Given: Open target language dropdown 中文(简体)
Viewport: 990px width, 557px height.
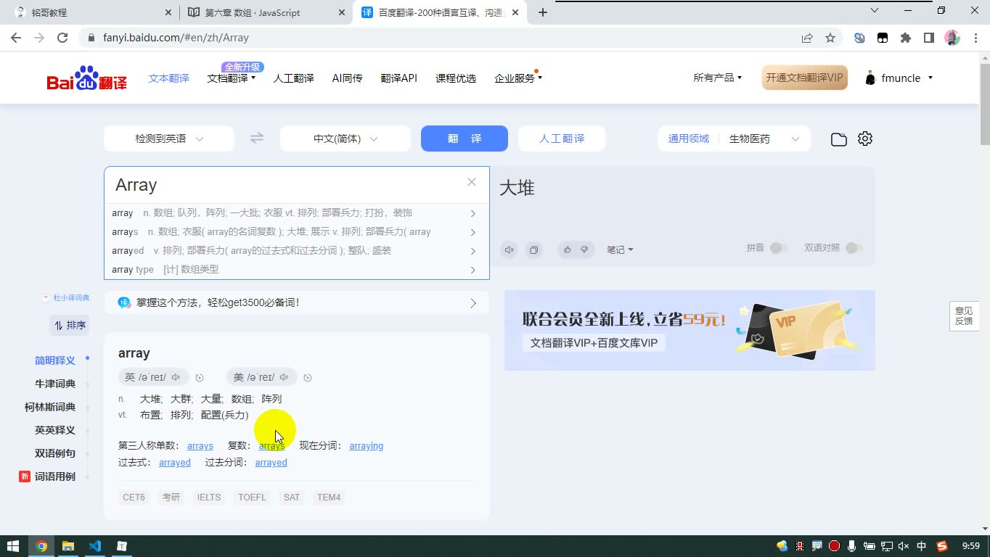Looking at the screenshot, I should point(345,139).
